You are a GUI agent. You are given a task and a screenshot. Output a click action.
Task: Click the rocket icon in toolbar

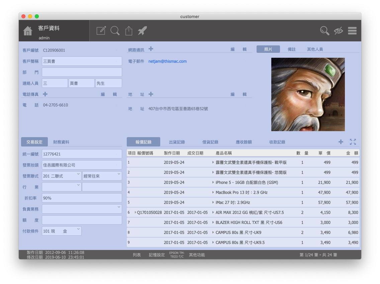[x=142, y=31]
